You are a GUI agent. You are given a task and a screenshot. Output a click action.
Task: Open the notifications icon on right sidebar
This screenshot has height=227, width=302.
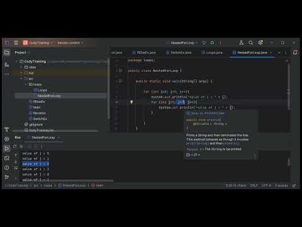point(295,52)
